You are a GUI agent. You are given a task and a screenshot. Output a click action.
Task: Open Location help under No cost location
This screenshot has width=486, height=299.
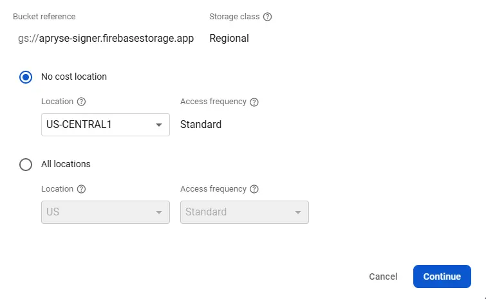82,102
